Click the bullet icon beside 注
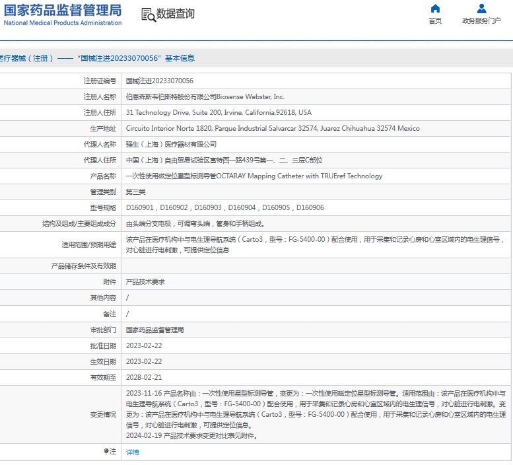This screenshot has height=465, width=513. [106, 452]
